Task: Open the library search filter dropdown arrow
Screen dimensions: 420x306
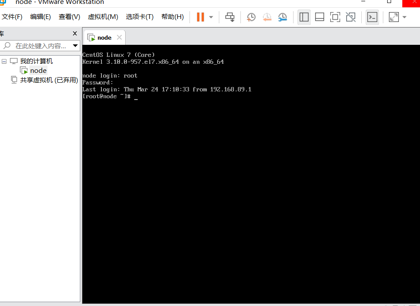Action: pyautogui.click(x=75, y=46)
